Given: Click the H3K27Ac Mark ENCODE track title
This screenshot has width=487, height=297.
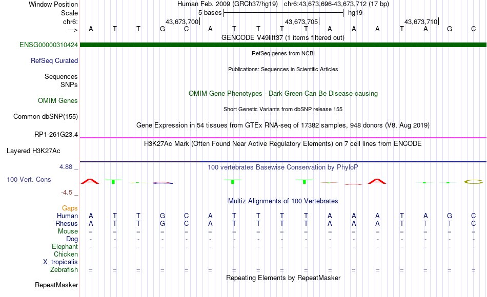Looking at the screenshot, I should 283,144.
